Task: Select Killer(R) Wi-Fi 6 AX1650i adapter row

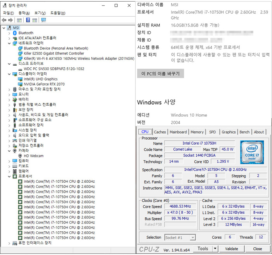Action: [x=76, y=58]
